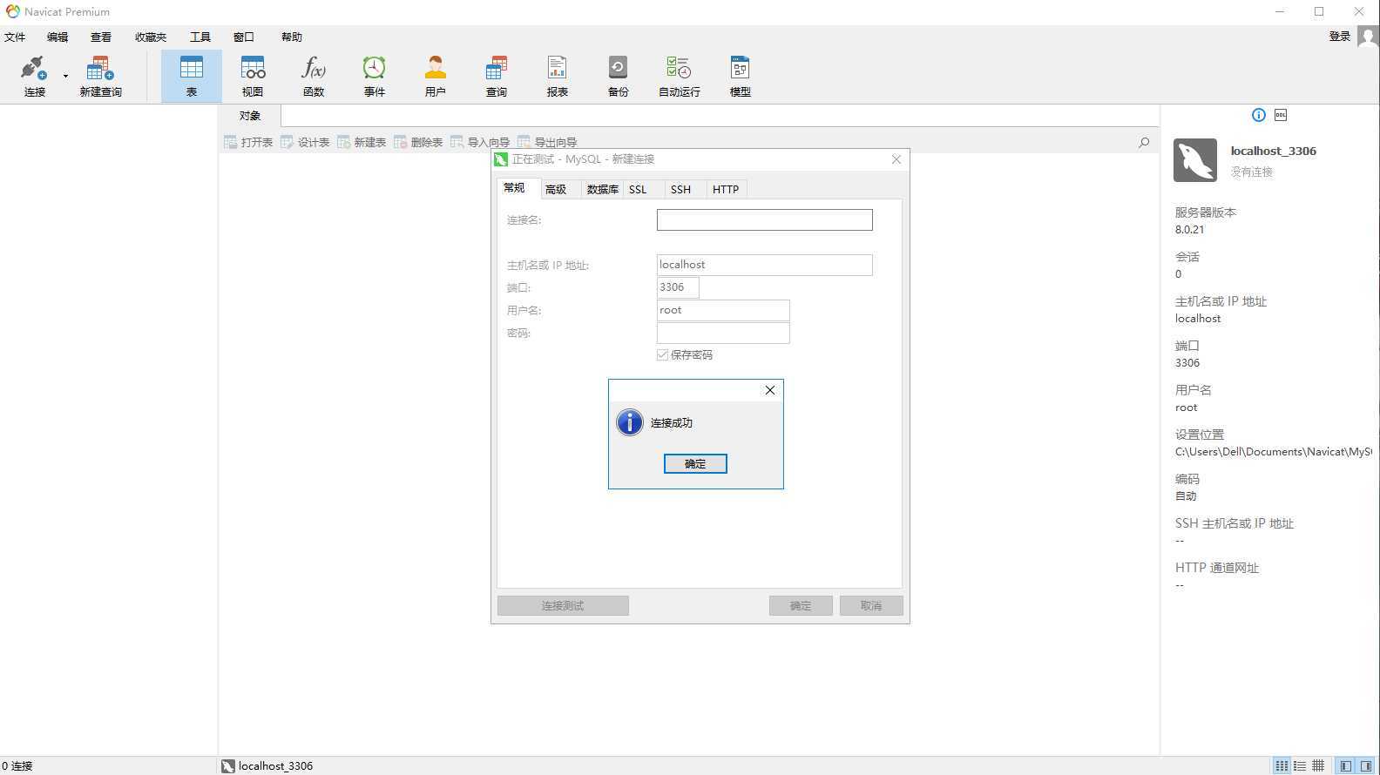
Task: Click the 连接测试 button
Action: click(x=563, y=606)
